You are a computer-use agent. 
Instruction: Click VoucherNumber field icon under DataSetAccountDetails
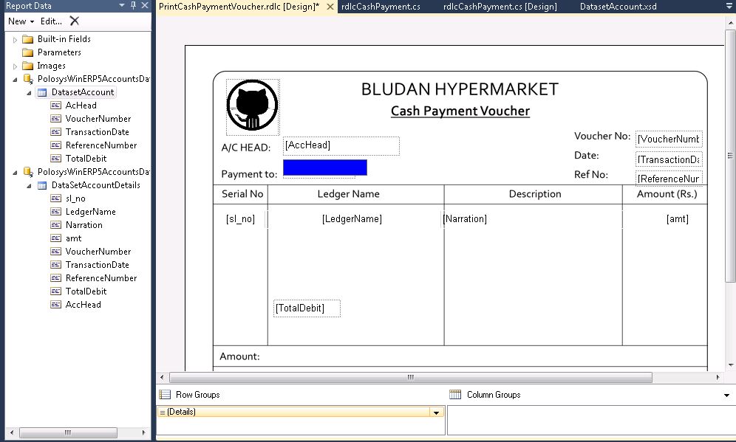pyautogui.click(x=56, y=251)
